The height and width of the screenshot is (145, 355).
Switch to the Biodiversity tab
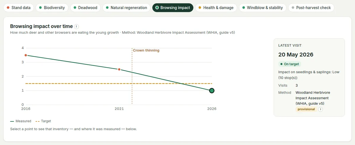pos(52,8)
